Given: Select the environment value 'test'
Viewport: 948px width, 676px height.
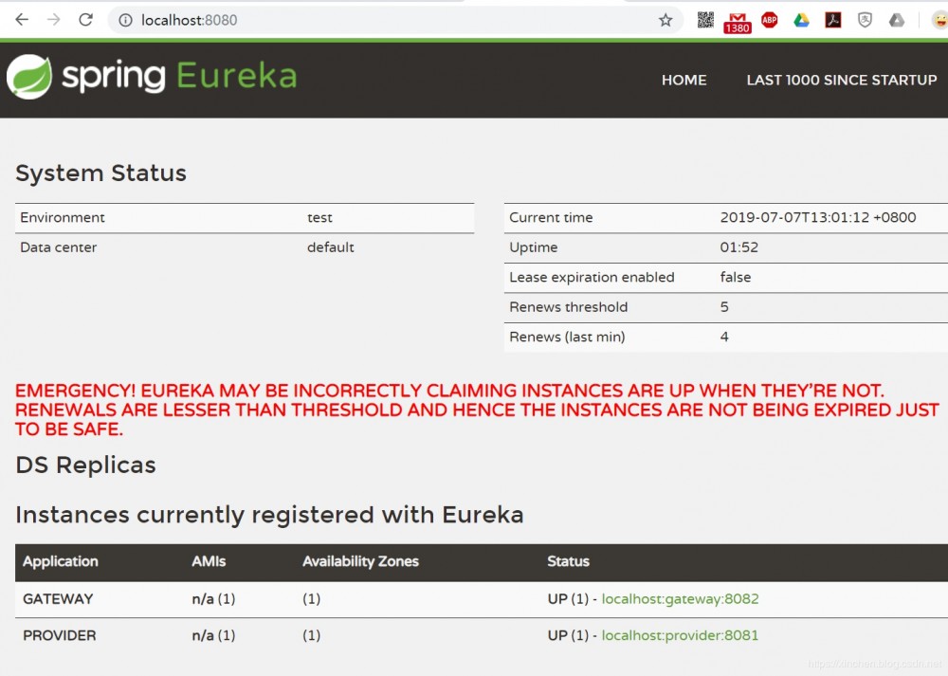Looking at the screenshot, I should [x=319, y=218].
